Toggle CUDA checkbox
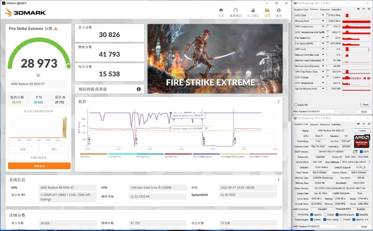 point(325,215)
